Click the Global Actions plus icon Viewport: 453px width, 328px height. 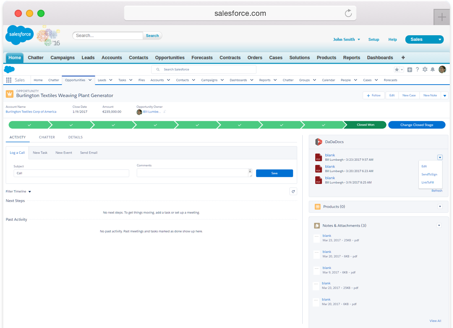(410, 70)
